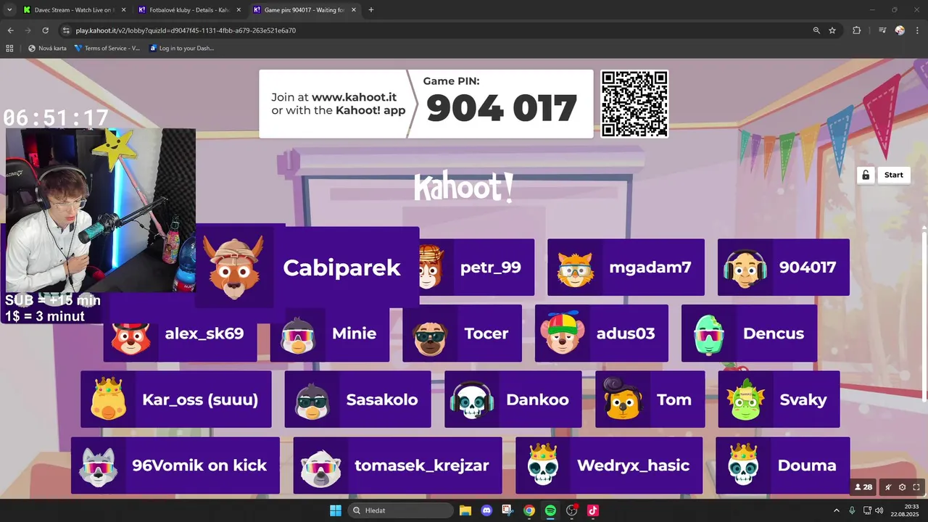Screen dimensions: 928x522
Task: Click Wedryx_hasic's crowned skull avatar
Action: (543, 465)
